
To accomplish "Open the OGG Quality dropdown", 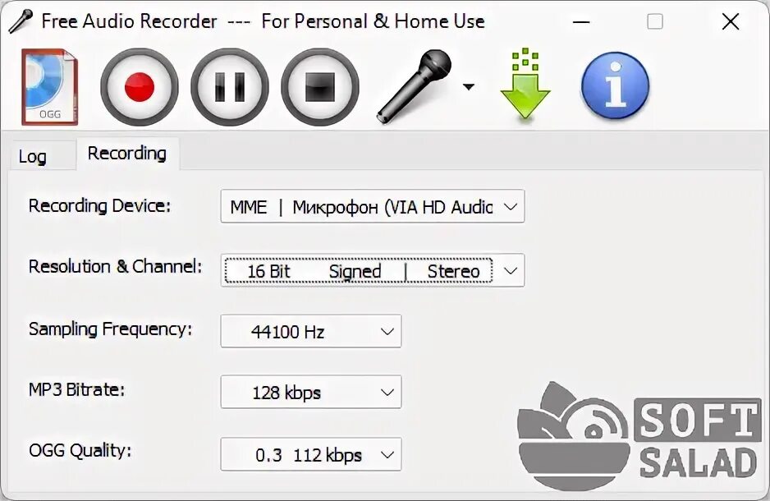I will pos(311,454).
